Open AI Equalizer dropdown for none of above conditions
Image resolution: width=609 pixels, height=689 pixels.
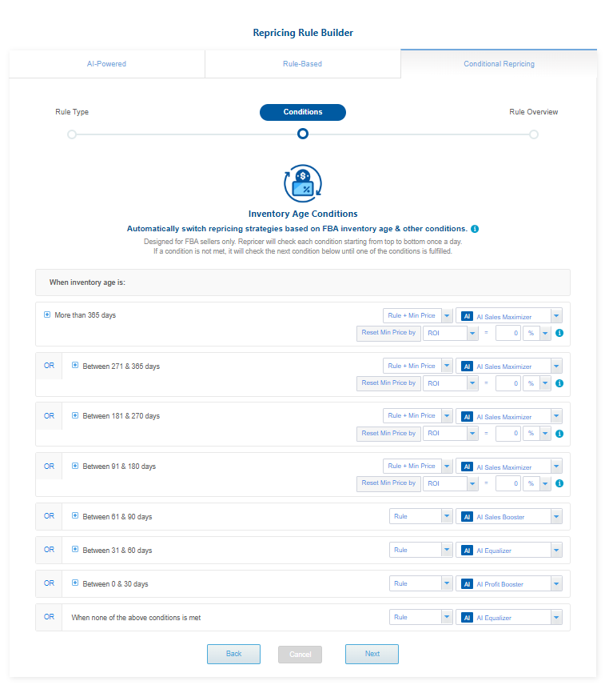(x=509, y=618)
